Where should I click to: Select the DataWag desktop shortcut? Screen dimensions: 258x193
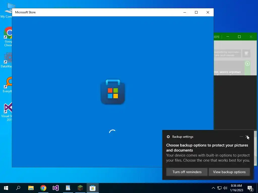click(7, 60)
